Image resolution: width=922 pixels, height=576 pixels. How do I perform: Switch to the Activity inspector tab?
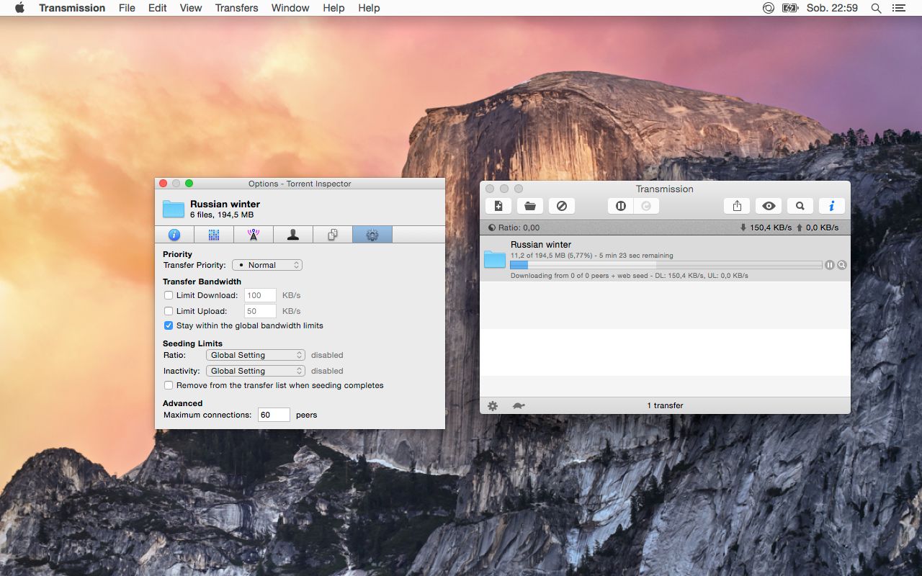[x=214, y=235]
